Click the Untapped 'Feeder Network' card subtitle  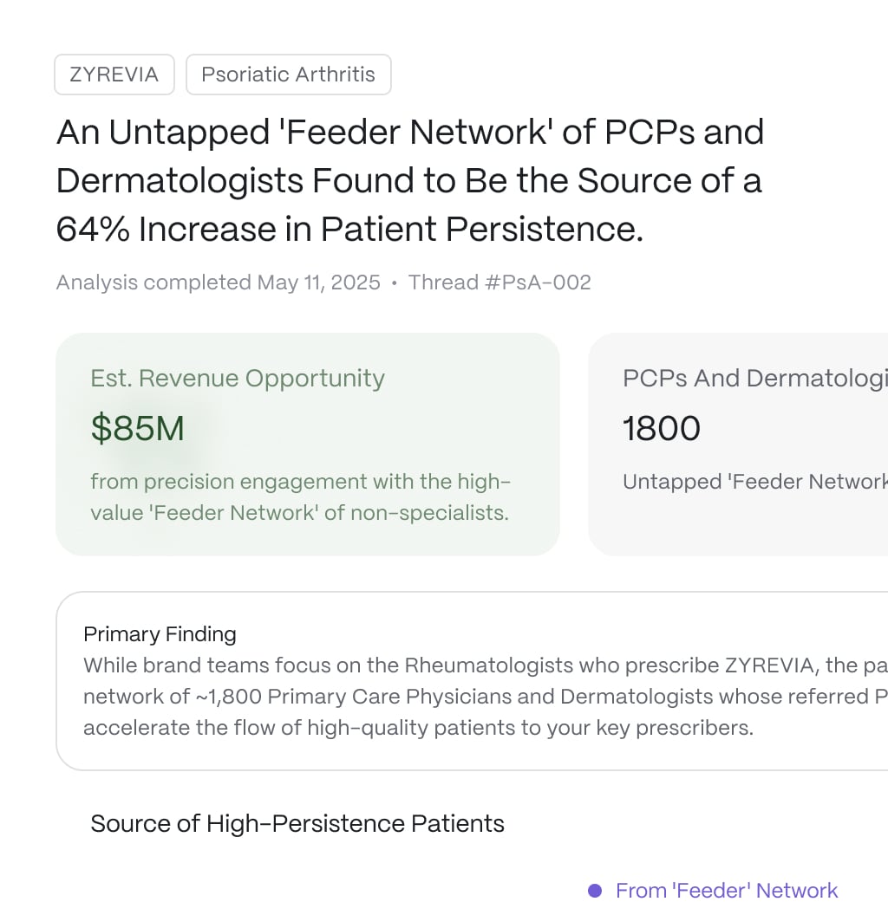point(755,482)
